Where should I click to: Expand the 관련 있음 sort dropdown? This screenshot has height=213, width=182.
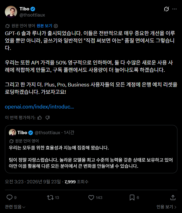point(15,207)
